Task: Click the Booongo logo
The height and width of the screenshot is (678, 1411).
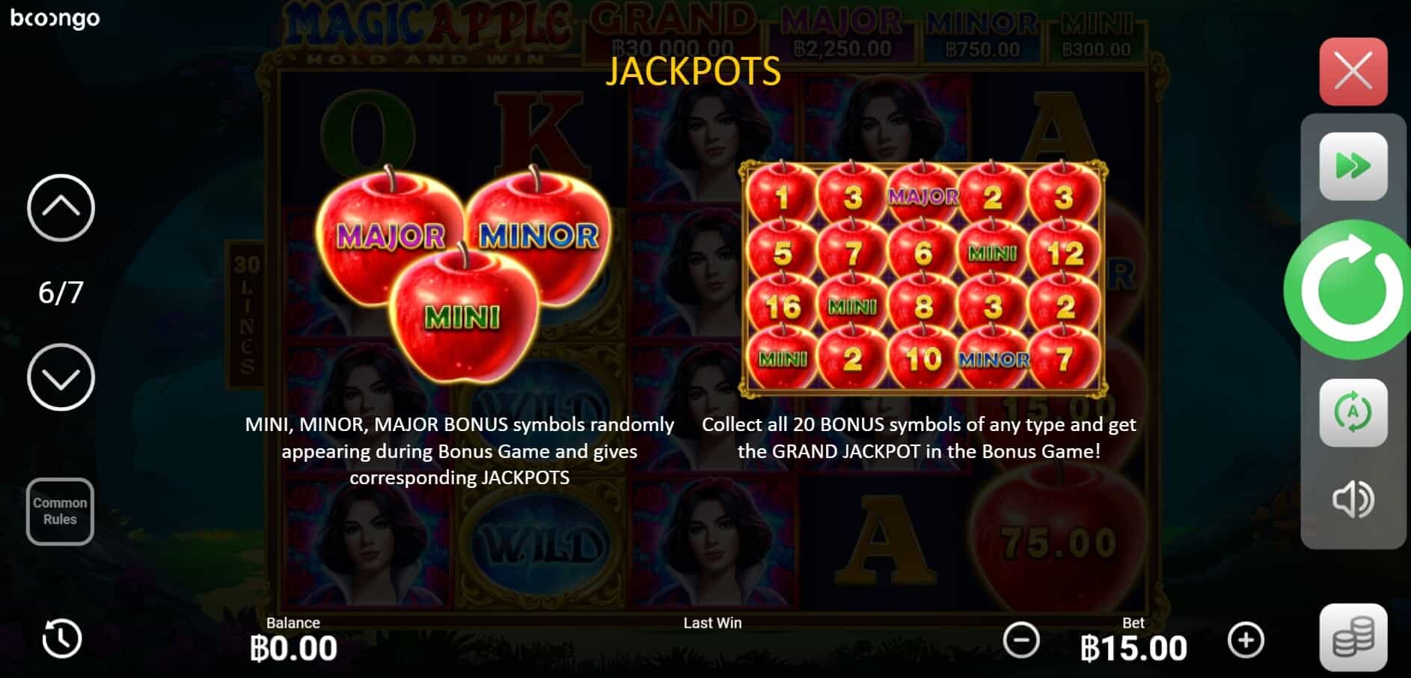Action: tap(55, 19)
